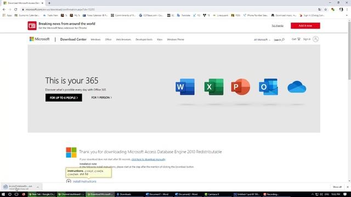Click the Sign in account avatar

tap(316, 39)
